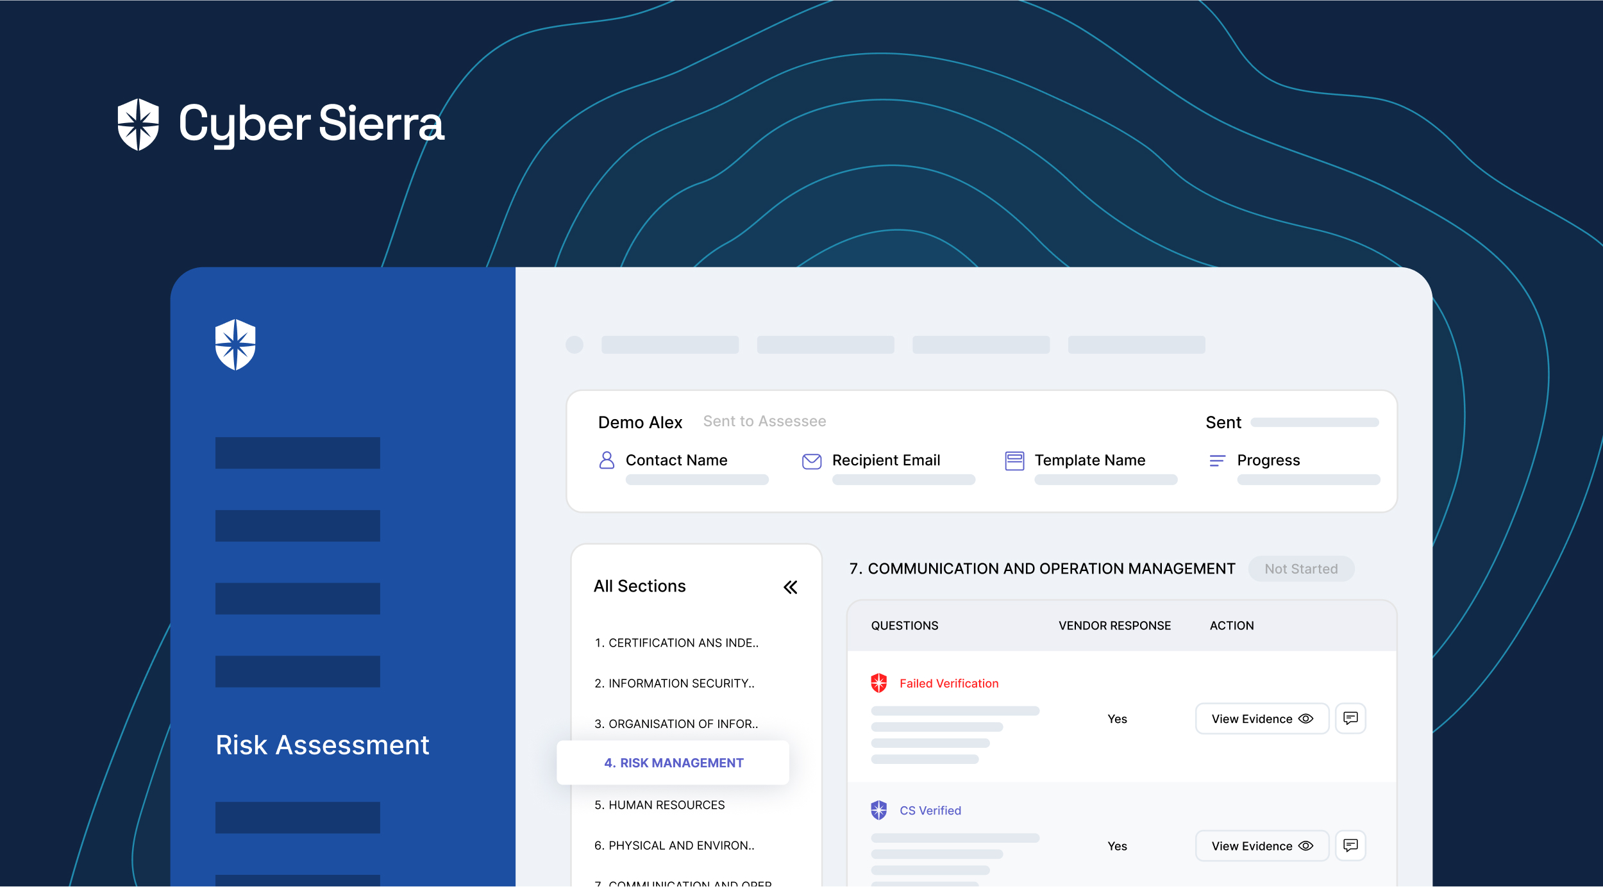
Task: Click the Cyber Sierra shield logo in sidebar
Action: (235, 345)
